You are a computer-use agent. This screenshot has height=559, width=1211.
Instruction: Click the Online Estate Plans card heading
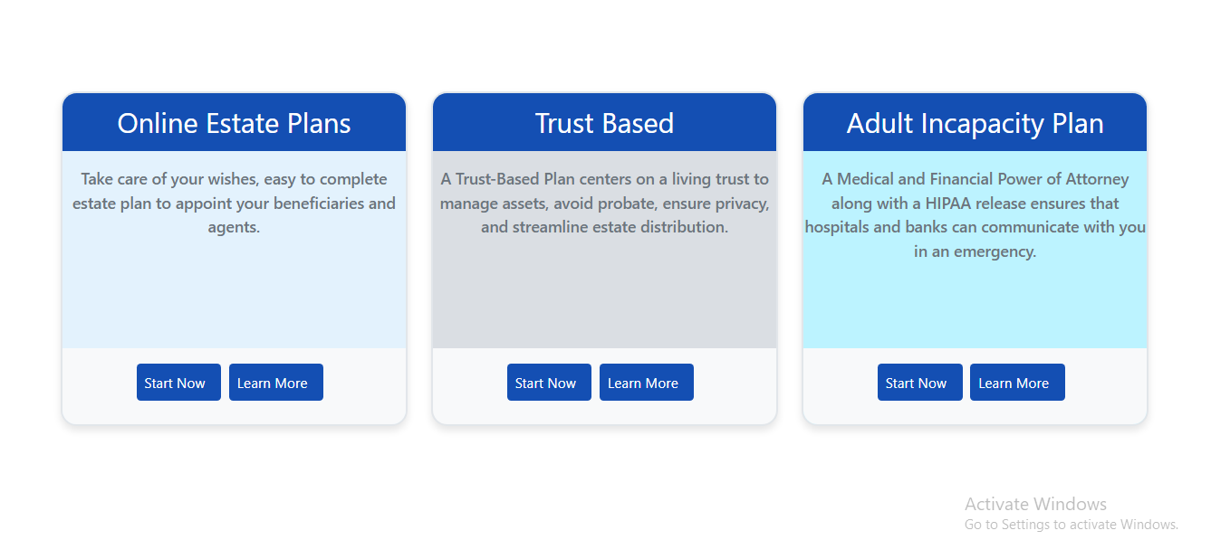click(x=234, y=123)
